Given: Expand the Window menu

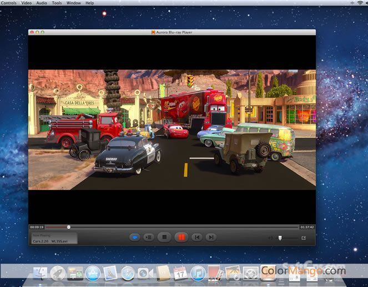Looking at the screenshot, I should pyautogui.click(x=73, y=3).
